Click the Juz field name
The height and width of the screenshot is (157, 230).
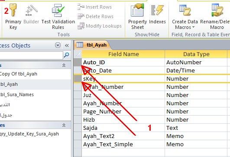pyautogui.click(x=87, y=95)
